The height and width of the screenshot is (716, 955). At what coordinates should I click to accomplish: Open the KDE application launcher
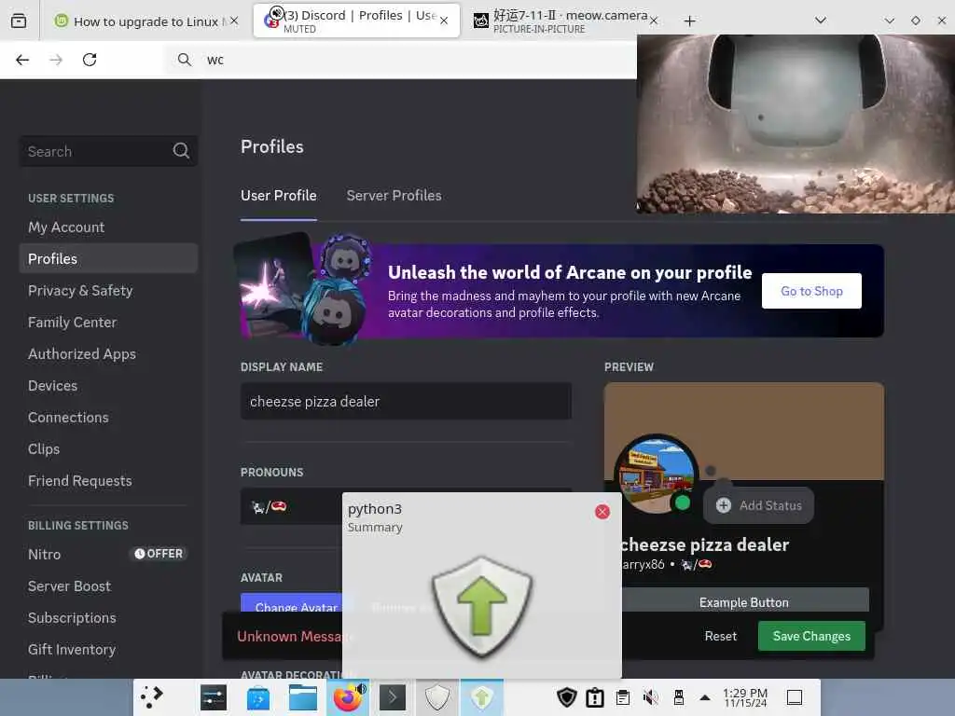[152, 696]
